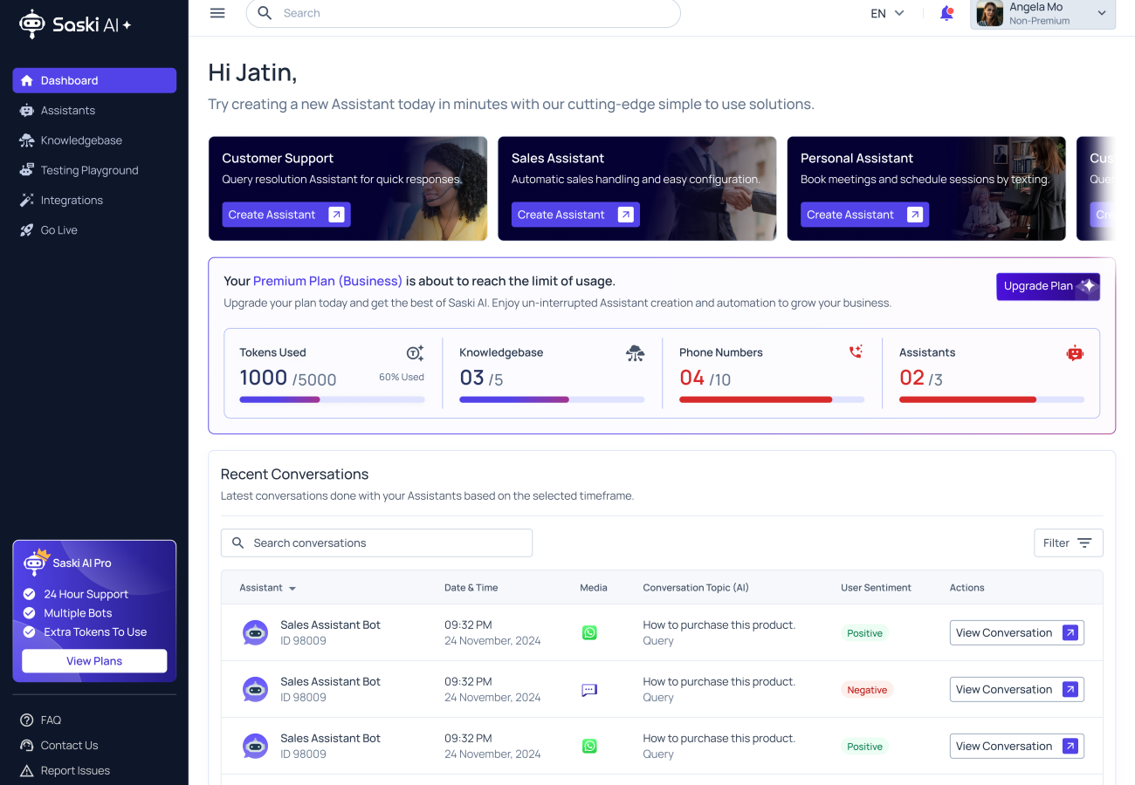Click the Multiple Bots checkmark
Image resolution: width=1135 pixels, height=785 pixels.
30,613
